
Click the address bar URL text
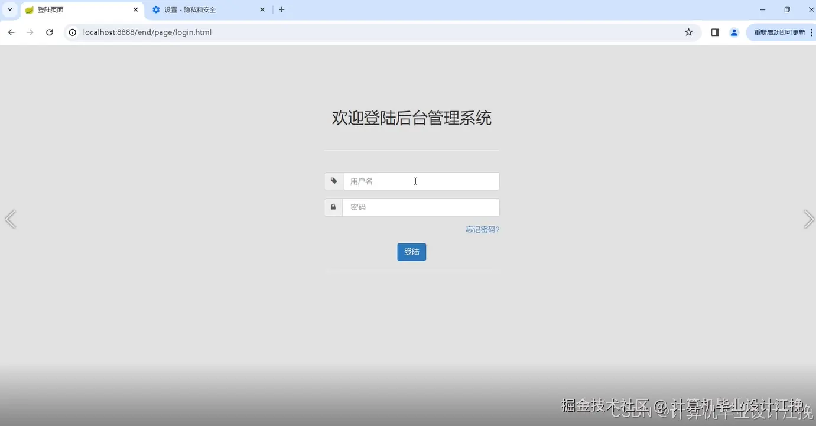147,32
